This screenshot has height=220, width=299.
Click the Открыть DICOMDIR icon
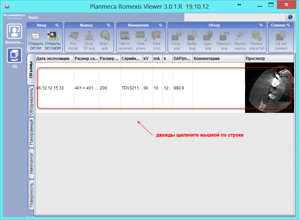click(x=53, y=35)
